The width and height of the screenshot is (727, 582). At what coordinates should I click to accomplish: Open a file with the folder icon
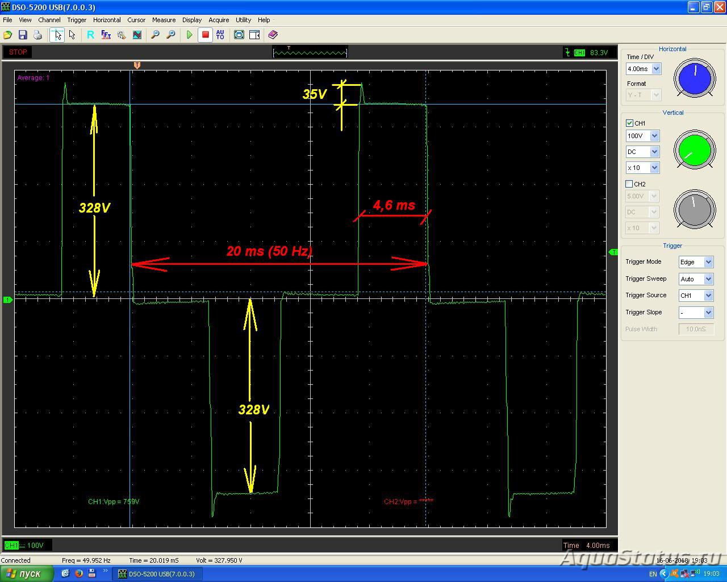(8, 35)
